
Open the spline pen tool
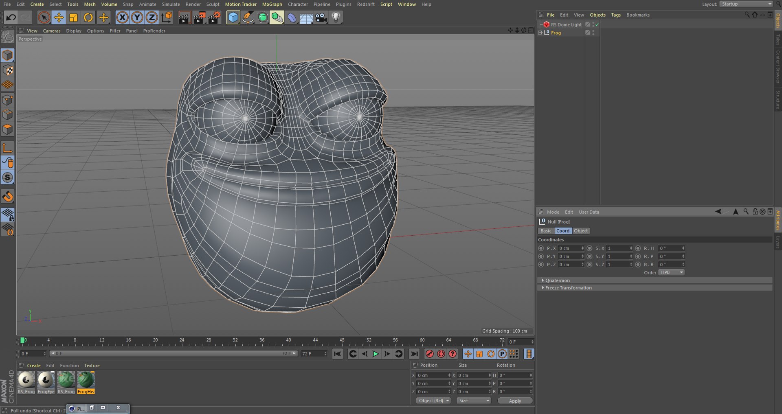tap(248, 18)
